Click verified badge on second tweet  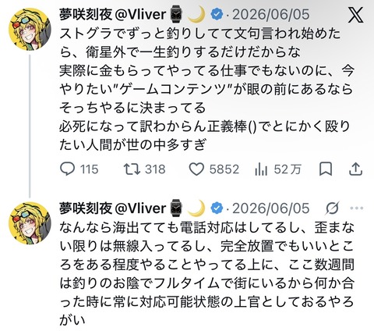pyautogui.click(x=217, y=208)
